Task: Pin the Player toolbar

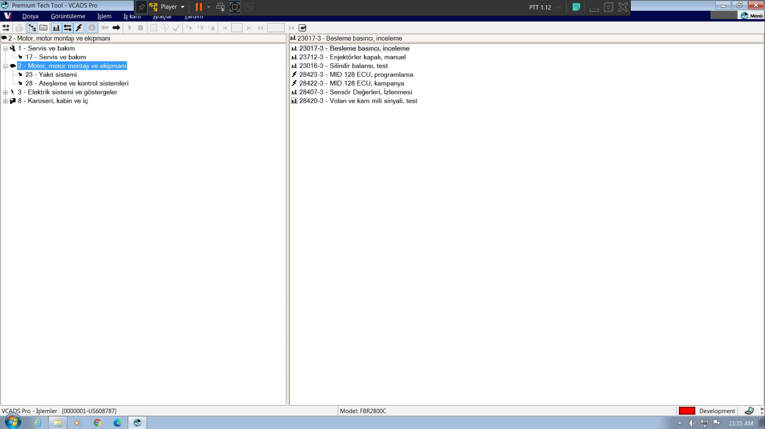Action: 141,7
